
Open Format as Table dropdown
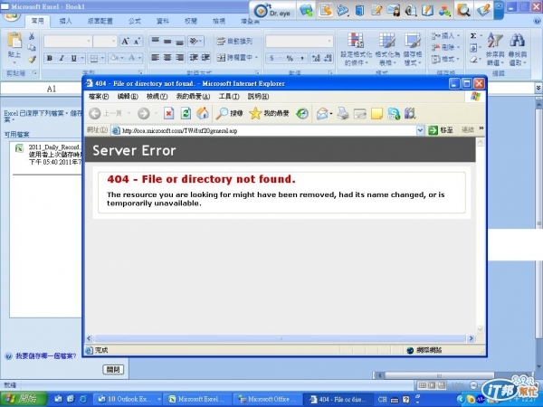tap(387, 49)
